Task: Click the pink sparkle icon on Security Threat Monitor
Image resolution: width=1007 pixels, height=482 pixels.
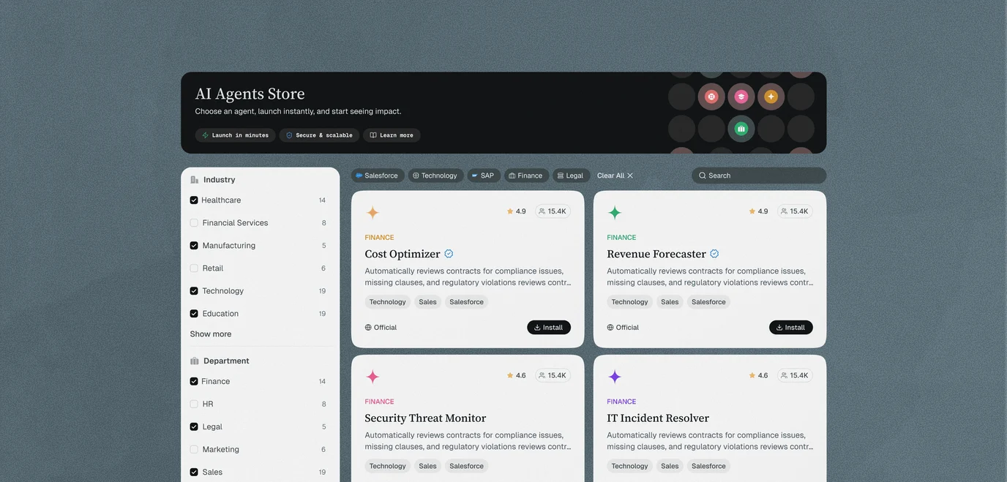Action: pos(373,377)
